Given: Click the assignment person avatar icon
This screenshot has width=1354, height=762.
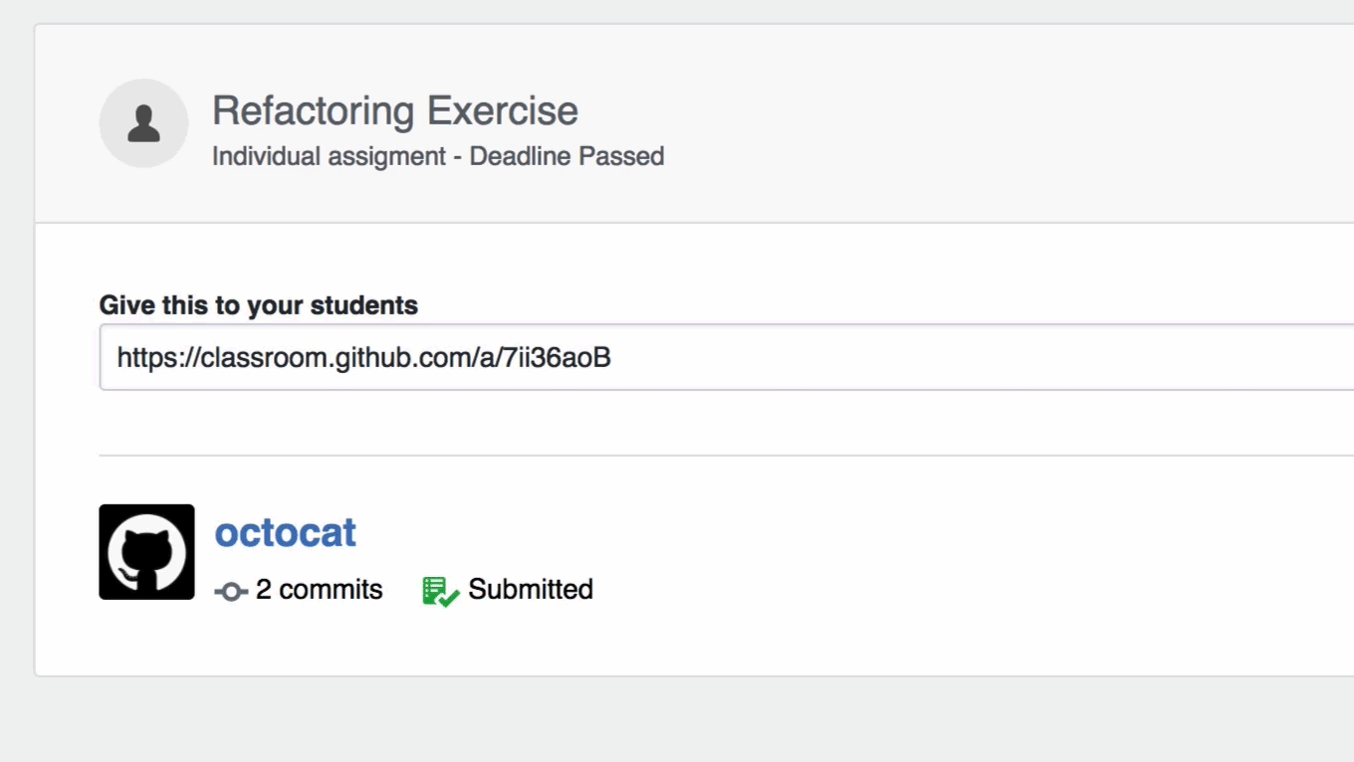Looking at the screenshot, I should [x=143, y=123].
